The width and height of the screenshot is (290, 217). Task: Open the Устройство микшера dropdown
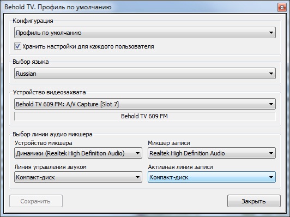pos(78,153)
